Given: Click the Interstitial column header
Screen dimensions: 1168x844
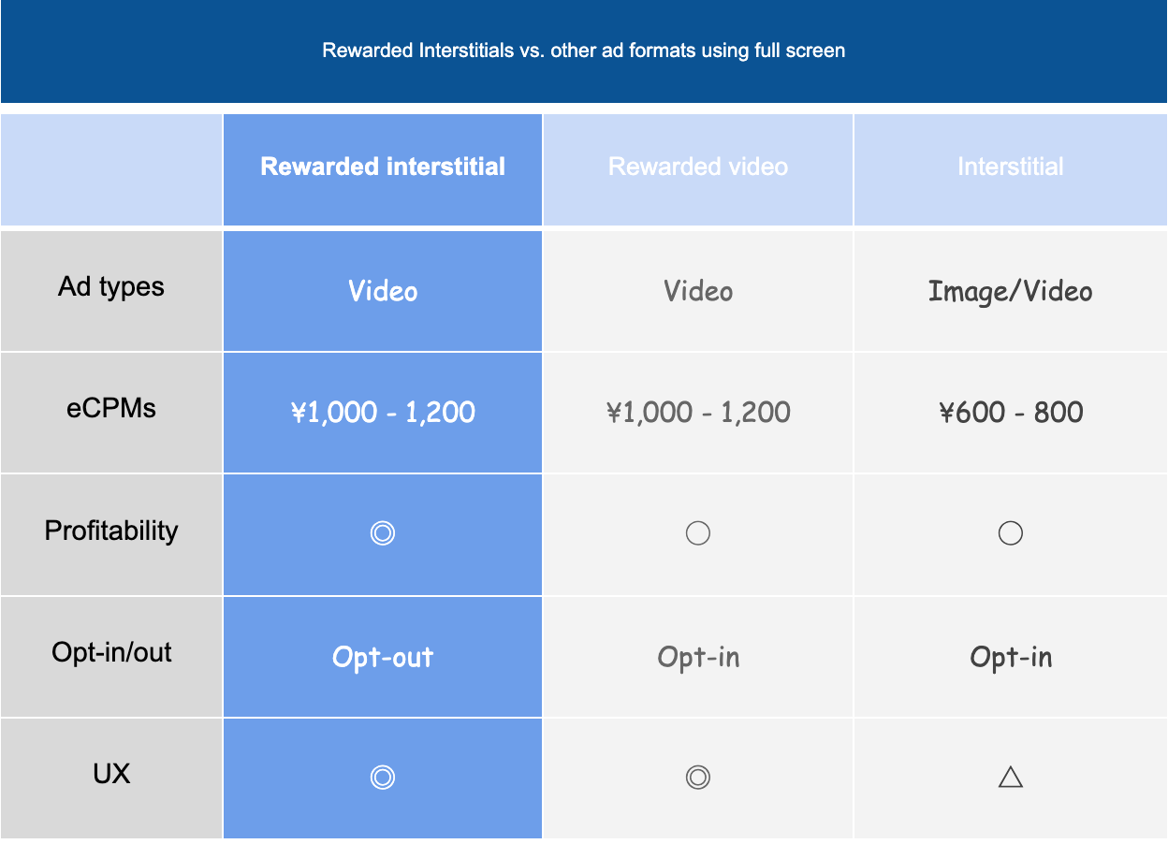Looking at the screenshot, I should click(x=1010, y=167).
